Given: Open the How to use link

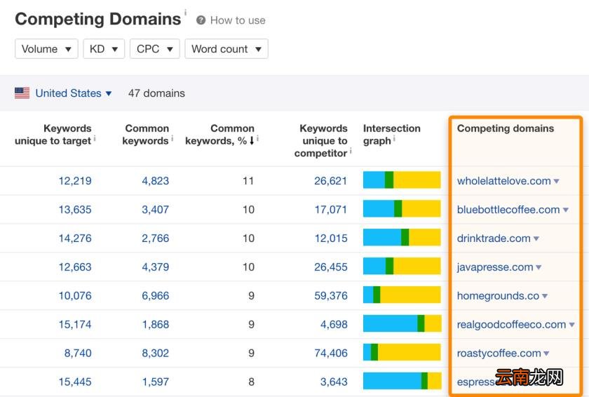Looking at the screenshot, I should (x=238, y=20).
